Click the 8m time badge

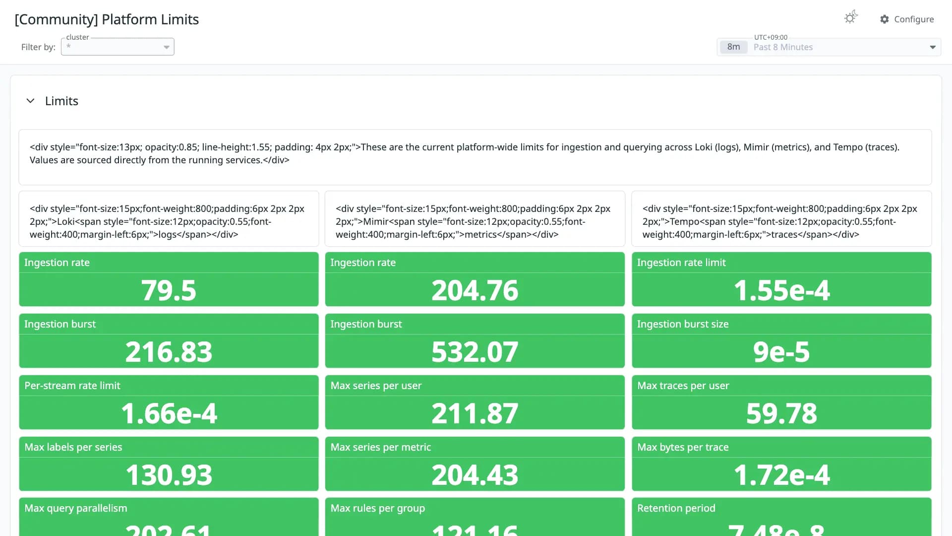(x=733, y=47)
